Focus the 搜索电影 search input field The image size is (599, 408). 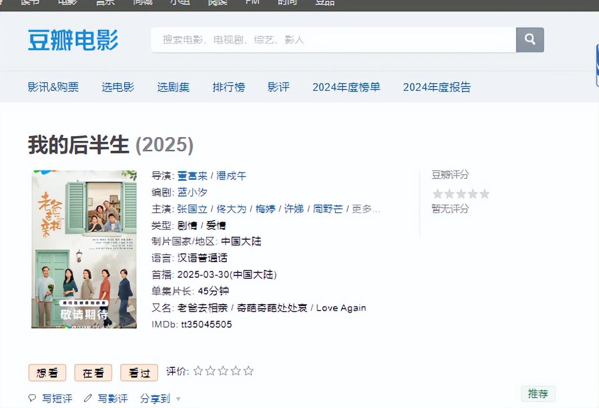point(334,40)
